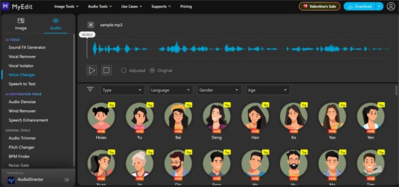399x187 pixels.
Task: Click Try badge on Bai voice
Action: [x=189, y=105]
